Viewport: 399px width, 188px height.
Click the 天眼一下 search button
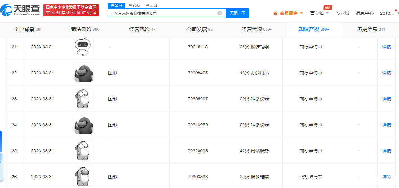(x=237, y=13)
